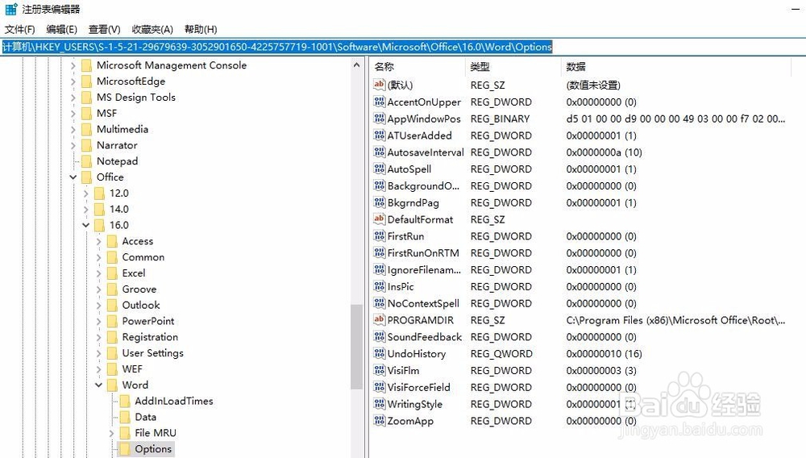The width and height of the screenshot is (806, 458).
Task: Open the 编辑(E) menu
Action: [62, 29]
